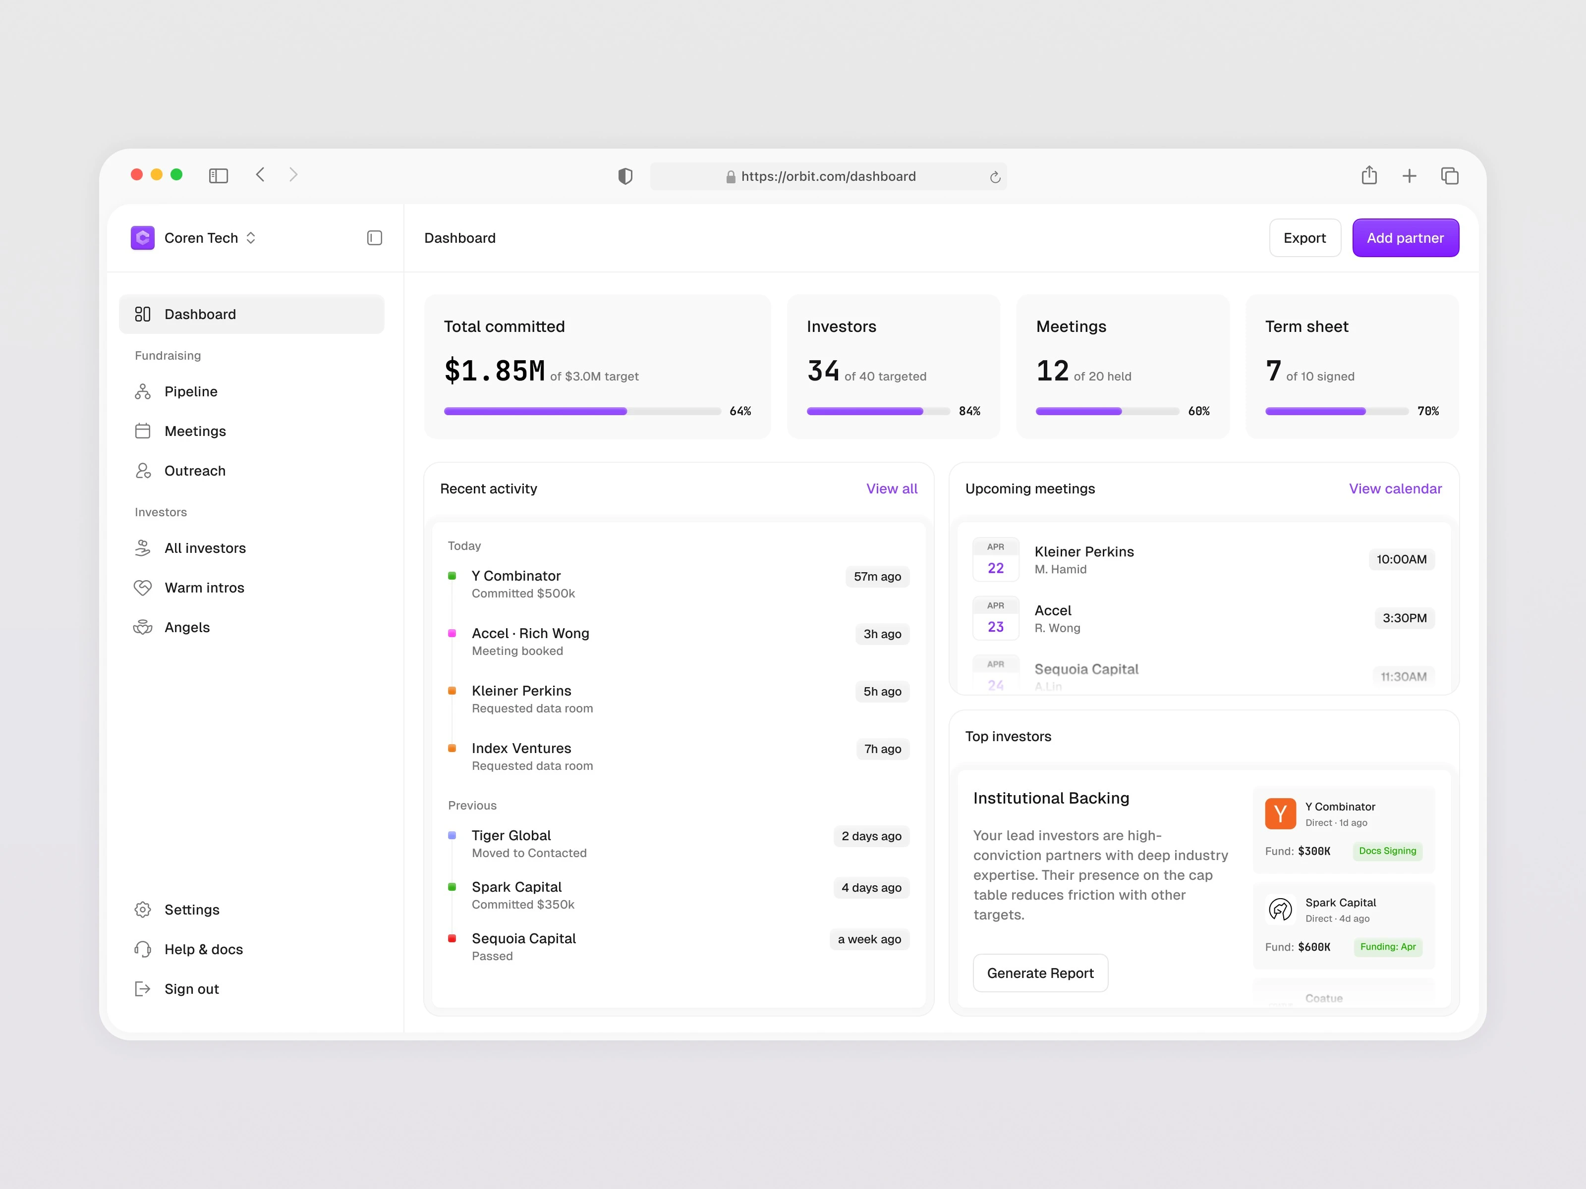
Task: Open Pipeline from the sidebar
Action: [x=191, y=391]
